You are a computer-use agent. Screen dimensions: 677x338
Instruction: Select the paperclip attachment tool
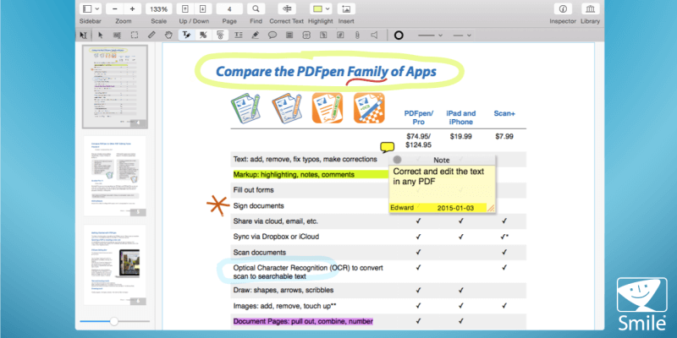(x=357, y=35)
